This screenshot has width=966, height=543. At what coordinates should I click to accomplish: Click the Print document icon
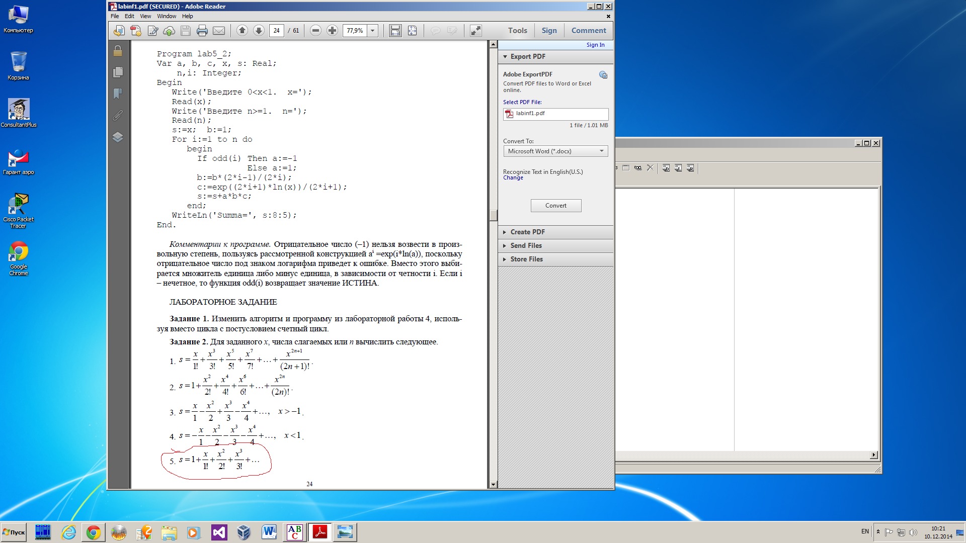(201, 31)
